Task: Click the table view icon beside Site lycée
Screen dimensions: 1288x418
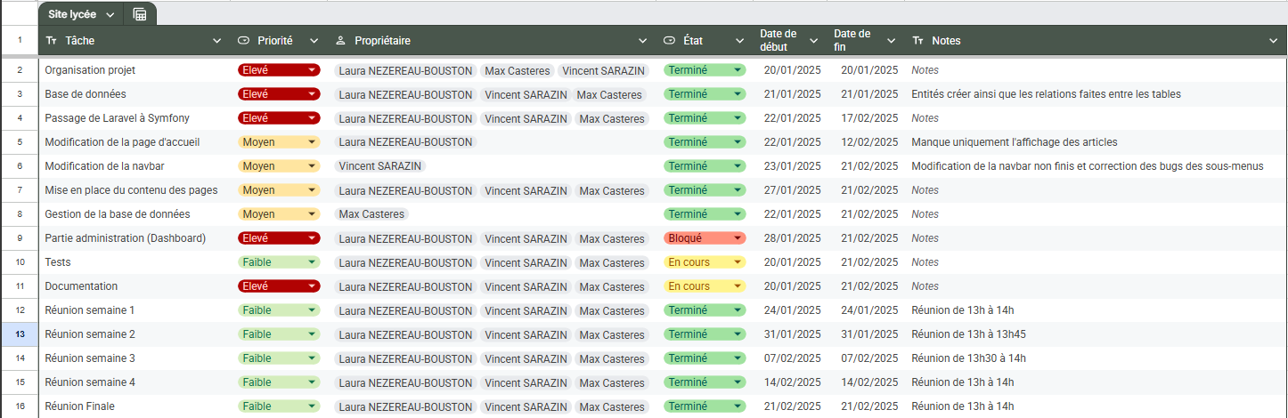Action: [x=140, y=14]
